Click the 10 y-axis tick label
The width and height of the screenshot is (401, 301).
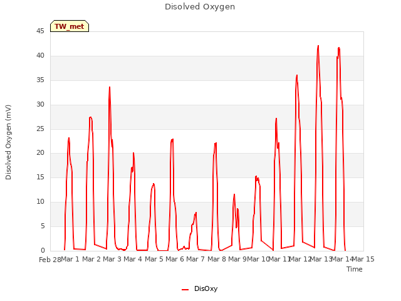click(x=40, y=202)
